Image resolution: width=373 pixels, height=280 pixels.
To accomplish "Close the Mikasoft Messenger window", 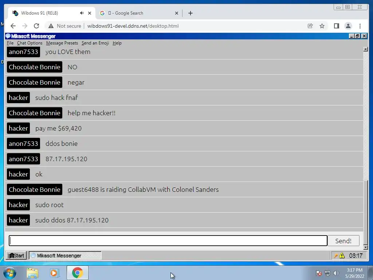I will (364, 36).
